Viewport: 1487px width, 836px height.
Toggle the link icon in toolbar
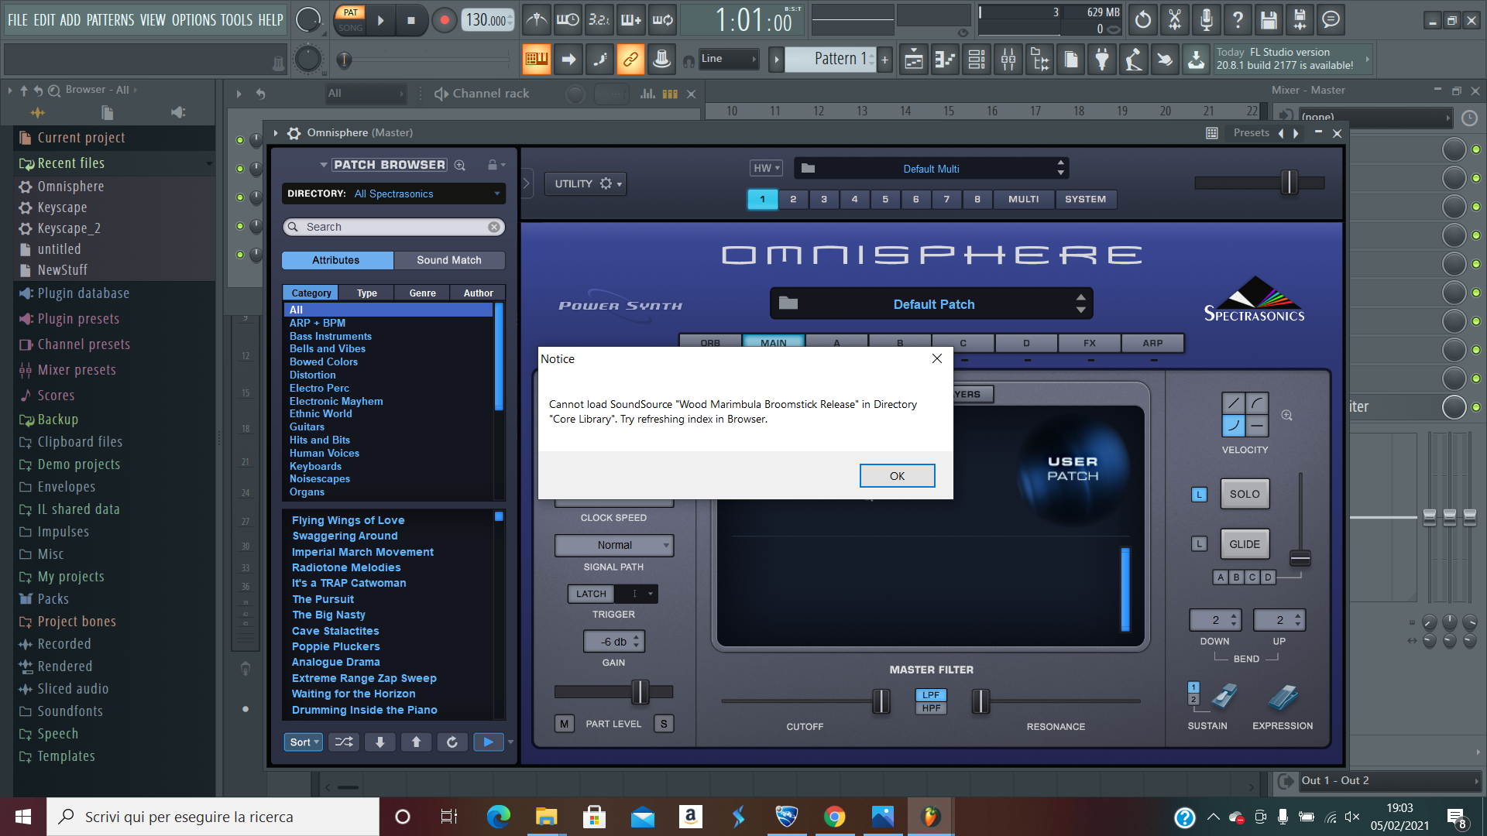click(630, 59)
